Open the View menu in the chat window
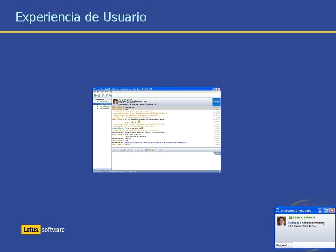 click(102, 92)
